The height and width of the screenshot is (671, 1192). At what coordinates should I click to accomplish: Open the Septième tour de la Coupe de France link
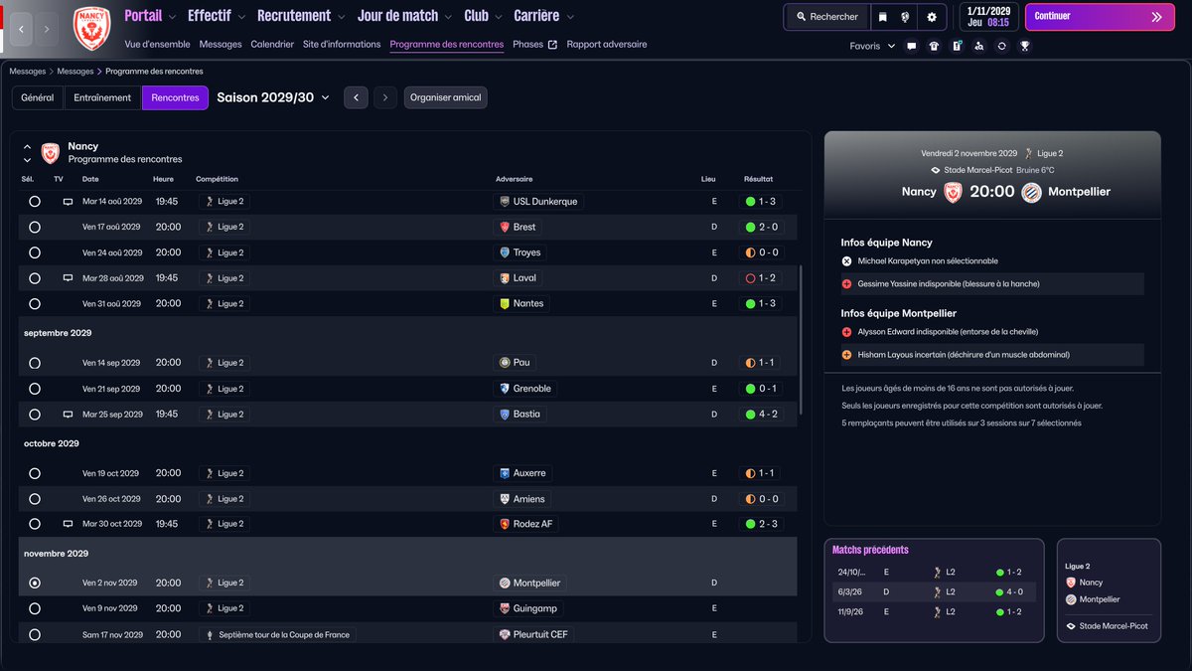[x=277, y=634]
